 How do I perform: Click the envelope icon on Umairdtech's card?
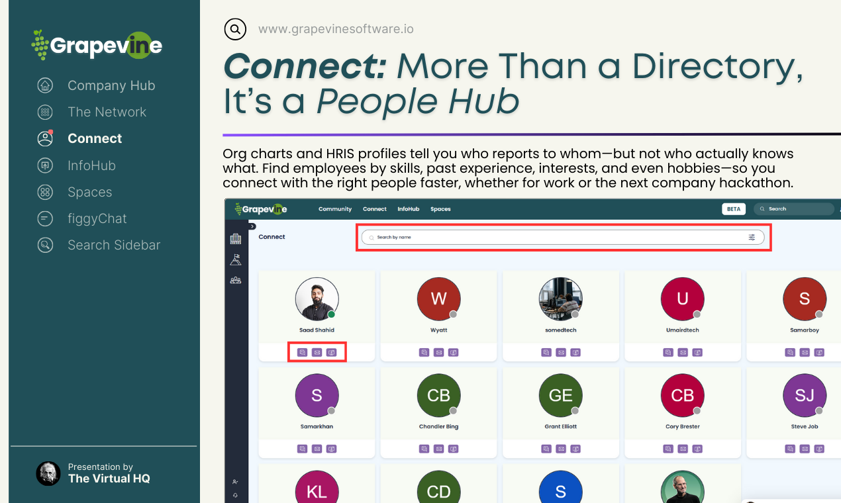683,353
